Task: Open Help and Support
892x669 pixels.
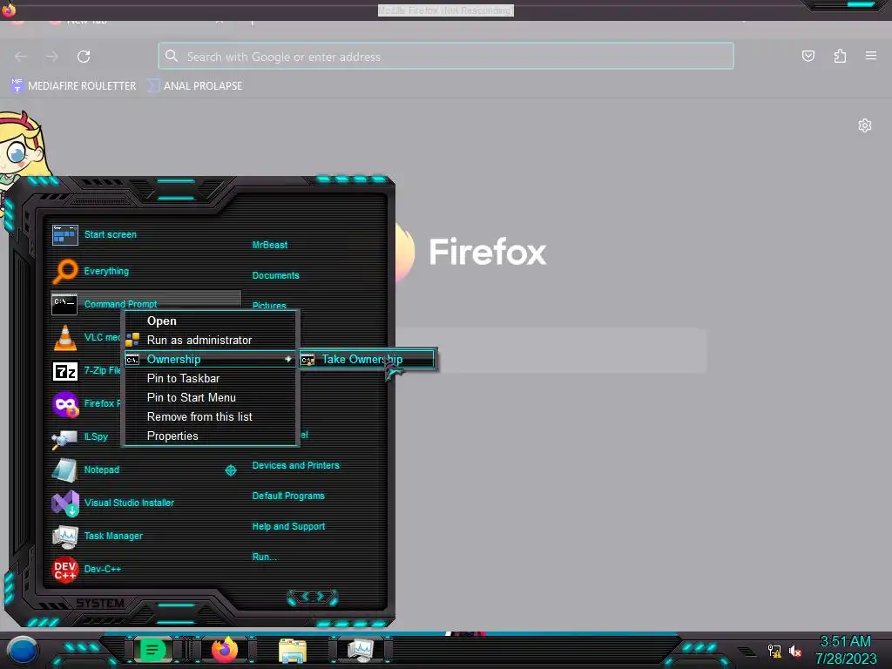Action: point(288,527)
